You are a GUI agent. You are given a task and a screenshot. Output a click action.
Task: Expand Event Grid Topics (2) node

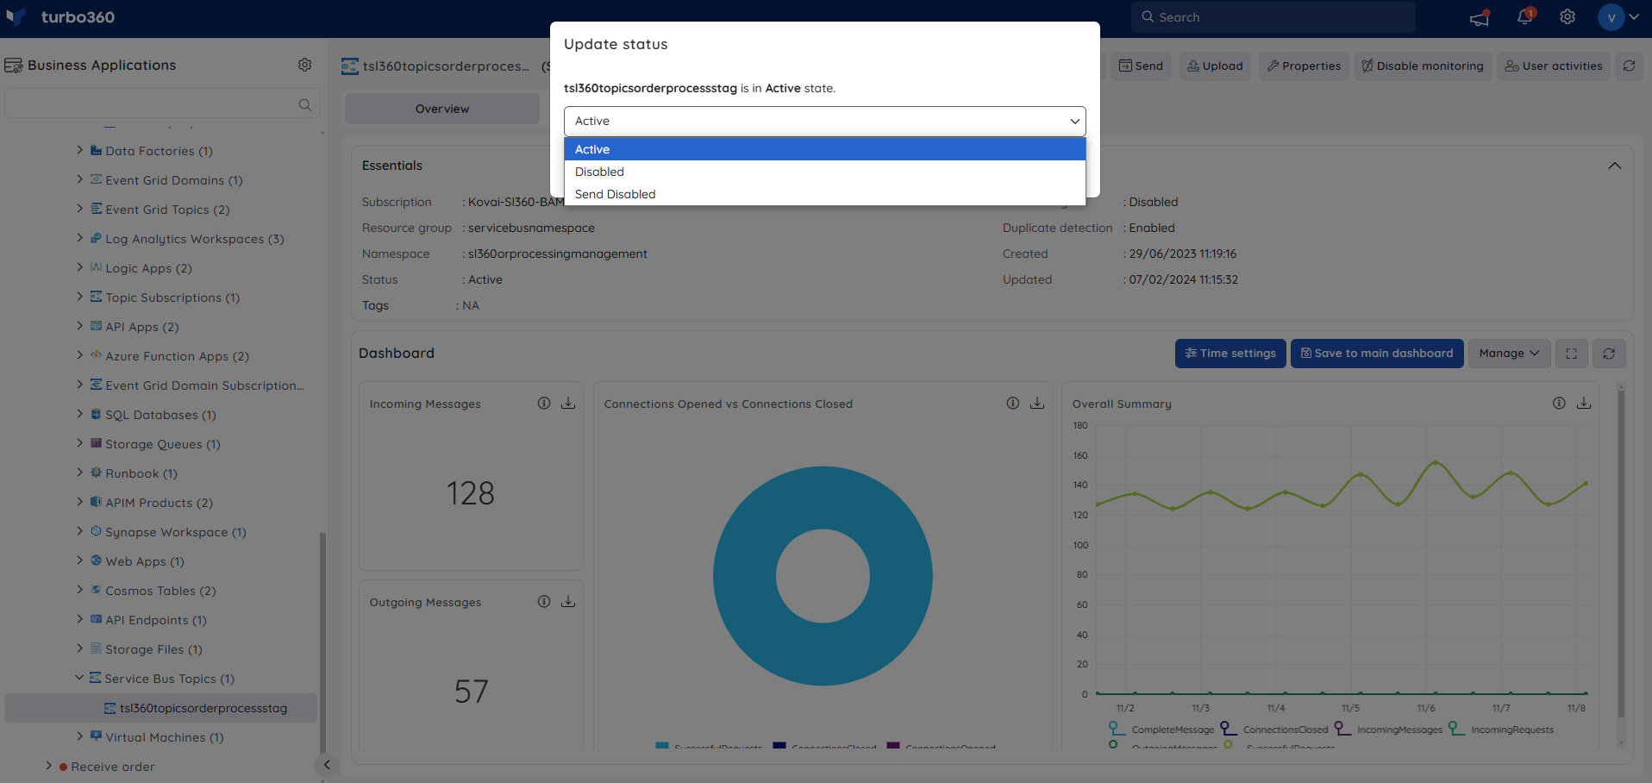tap(79, 209)
